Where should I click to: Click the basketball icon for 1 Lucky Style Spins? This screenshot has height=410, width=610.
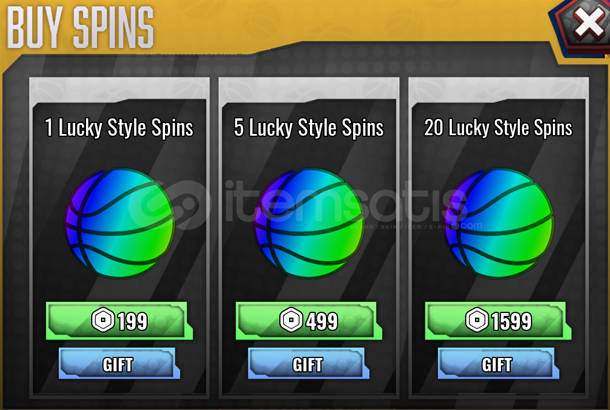click(x=119, y=223)
